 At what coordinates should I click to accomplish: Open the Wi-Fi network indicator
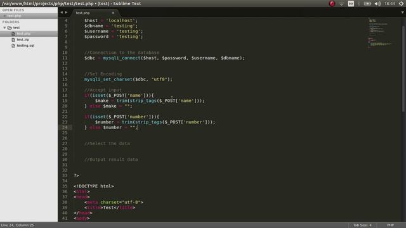coord(341,4)
